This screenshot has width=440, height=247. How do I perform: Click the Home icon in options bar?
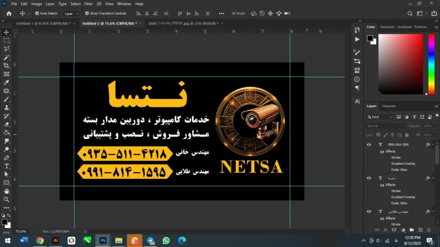coord(9,13)
